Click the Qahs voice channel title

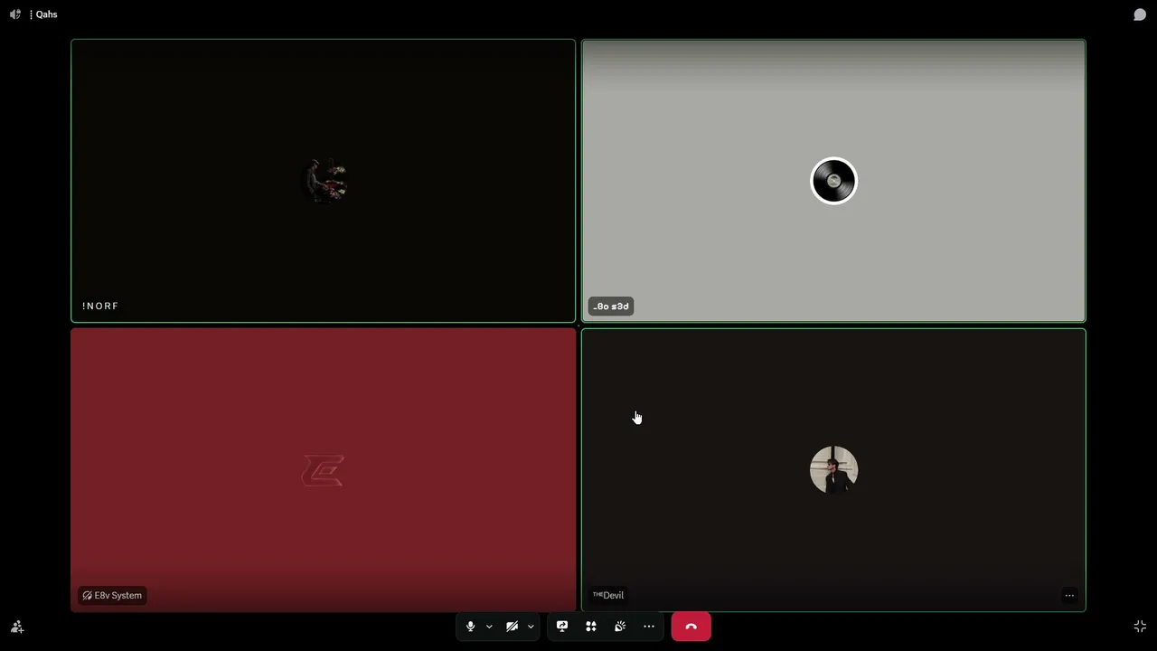point(46,14)
